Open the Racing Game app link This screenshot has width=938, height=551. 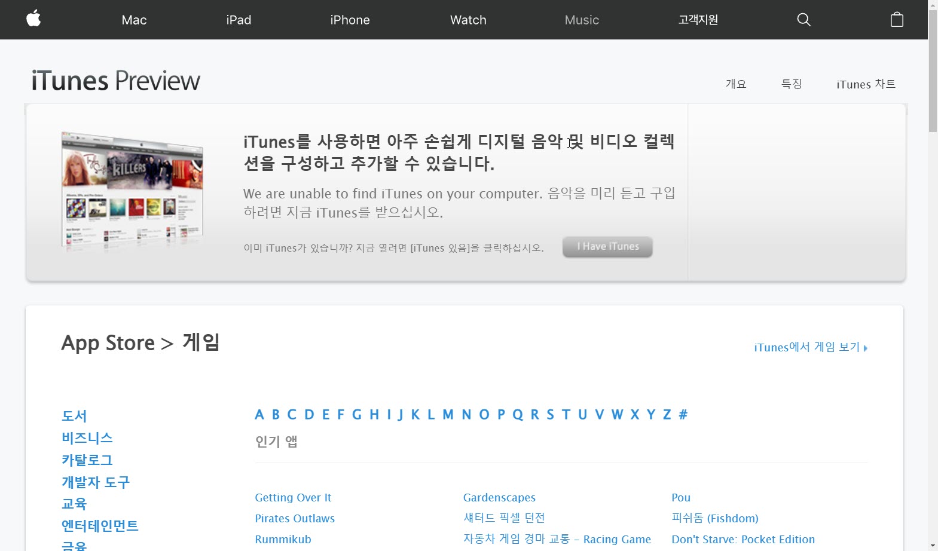pyautogui.click(x=557, y=539)
